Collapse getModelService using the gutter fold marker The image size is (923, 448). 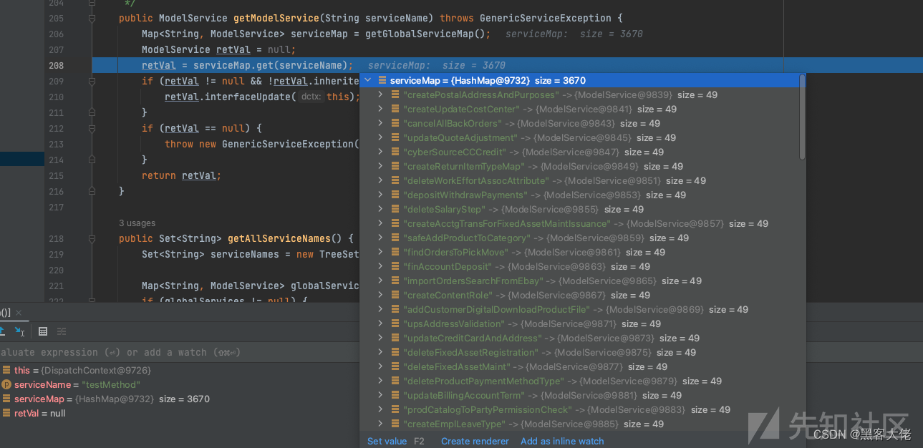pyautogui.click(x=90, y=18)
